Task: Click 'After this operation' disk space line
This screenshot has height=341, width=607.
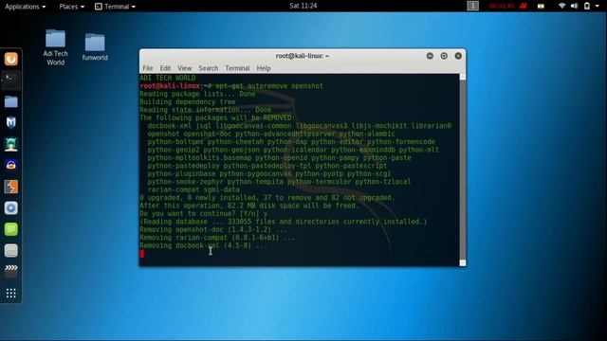Action: [x=249, y=206]
